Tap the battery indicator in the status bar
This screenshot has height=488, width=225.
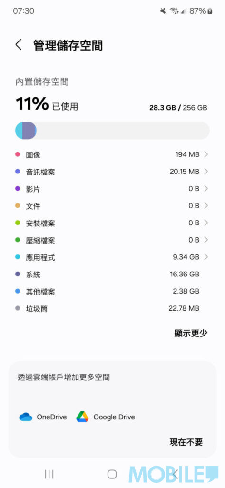210,11
